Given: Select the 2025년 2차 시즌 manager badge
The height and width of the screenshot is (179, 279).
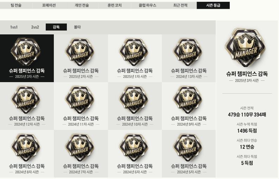Looking at the screenshot, I should coord(81,58).
